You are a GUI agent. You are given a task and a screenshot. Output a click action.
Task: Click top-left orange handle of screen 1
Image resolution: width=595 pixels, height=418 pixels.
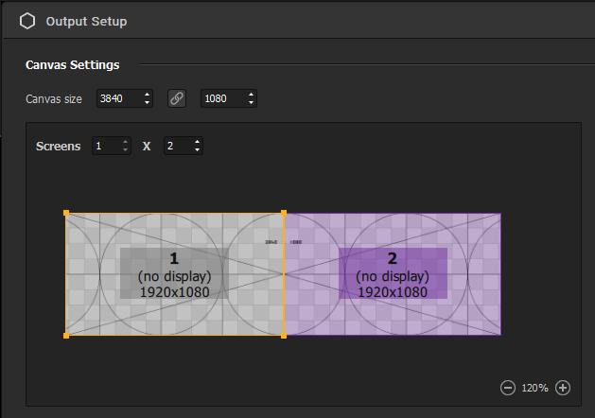(x=66, y=213)
